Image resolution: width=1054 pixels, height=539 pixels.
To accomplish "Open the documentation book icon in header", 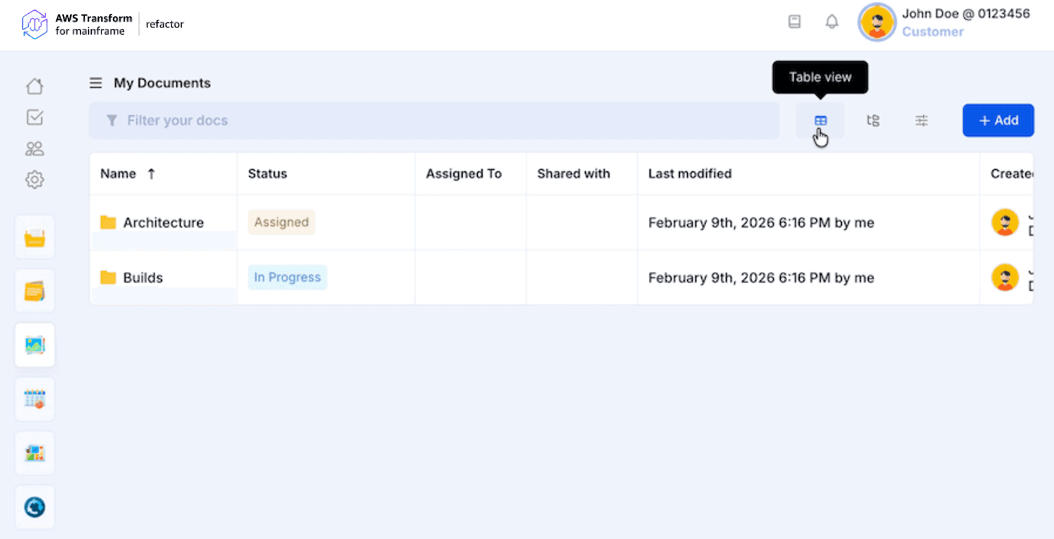I will pos(794,22).
